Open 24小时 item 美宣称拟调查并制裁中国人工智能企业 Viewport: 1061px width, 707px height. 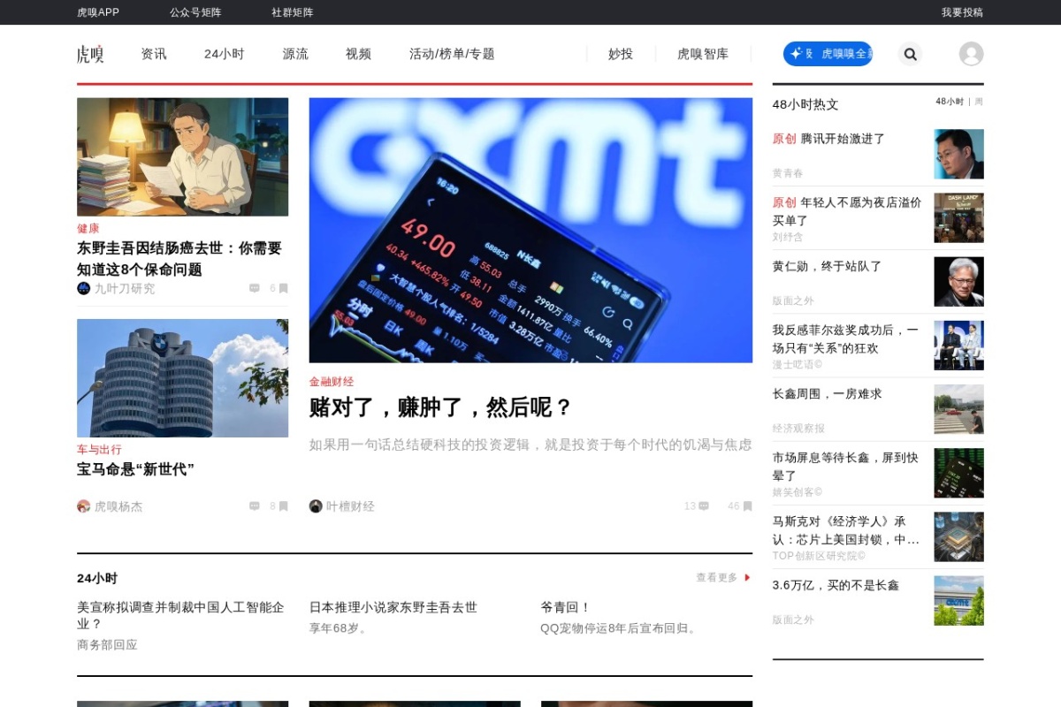pyautogui.click(x=180, y=615)
